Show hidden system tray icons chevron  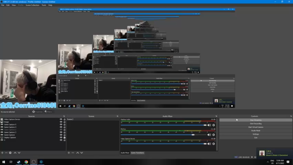pos(268,162)
